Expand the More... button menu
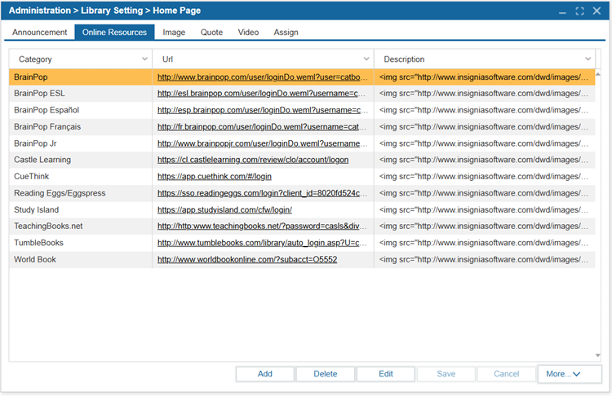Viewport: 612px width, 396px height. click(x=570, y=374)
